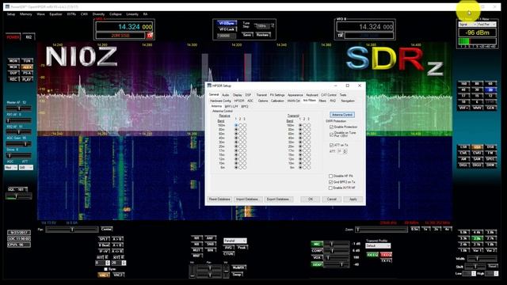Open the Equalizer menu

click(55, 14)
